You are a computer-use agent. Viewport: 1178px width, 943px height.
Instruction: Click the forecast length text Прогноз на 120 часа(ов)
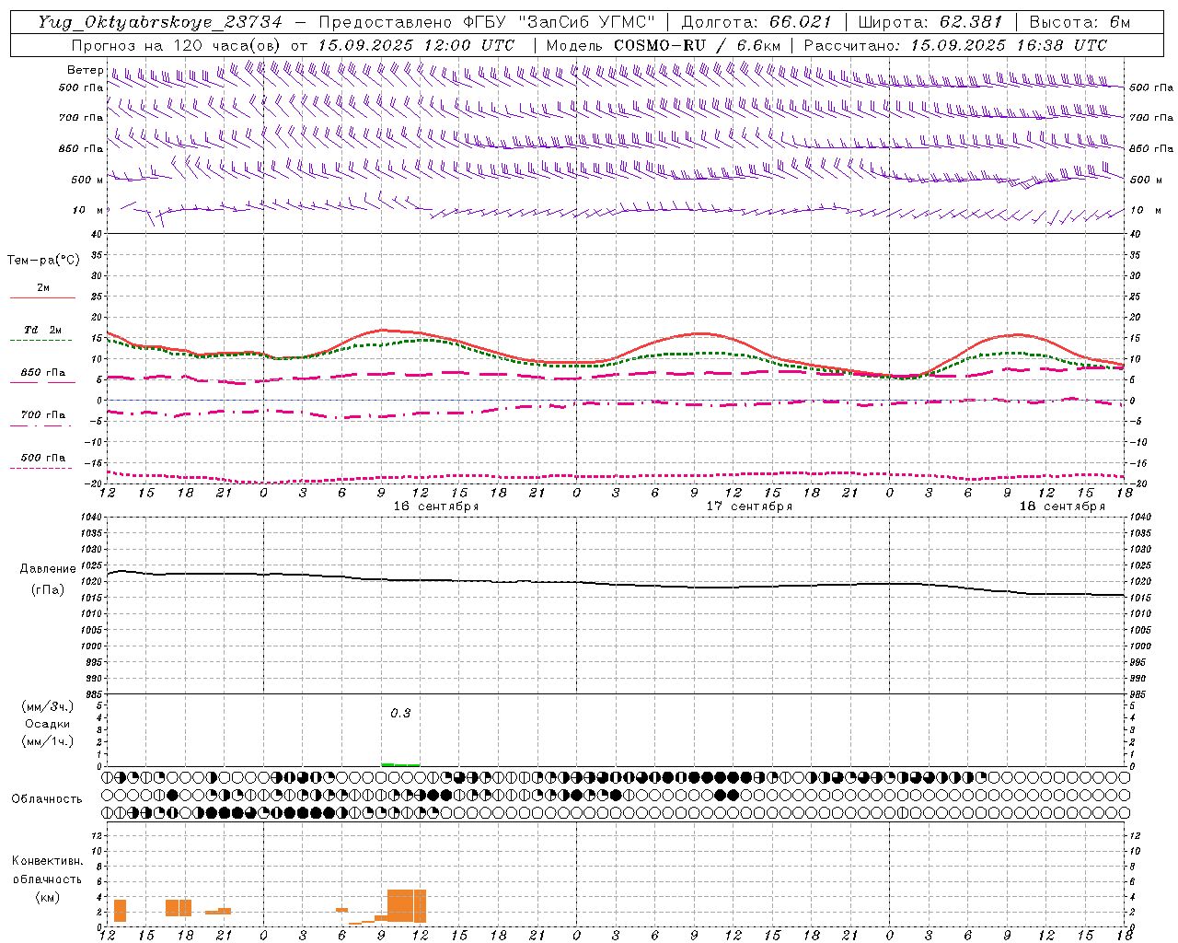177,45
